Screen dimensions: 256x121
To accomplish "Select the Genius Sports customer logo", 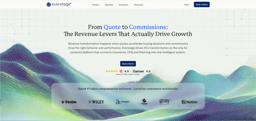I will (x=144, y=101).
